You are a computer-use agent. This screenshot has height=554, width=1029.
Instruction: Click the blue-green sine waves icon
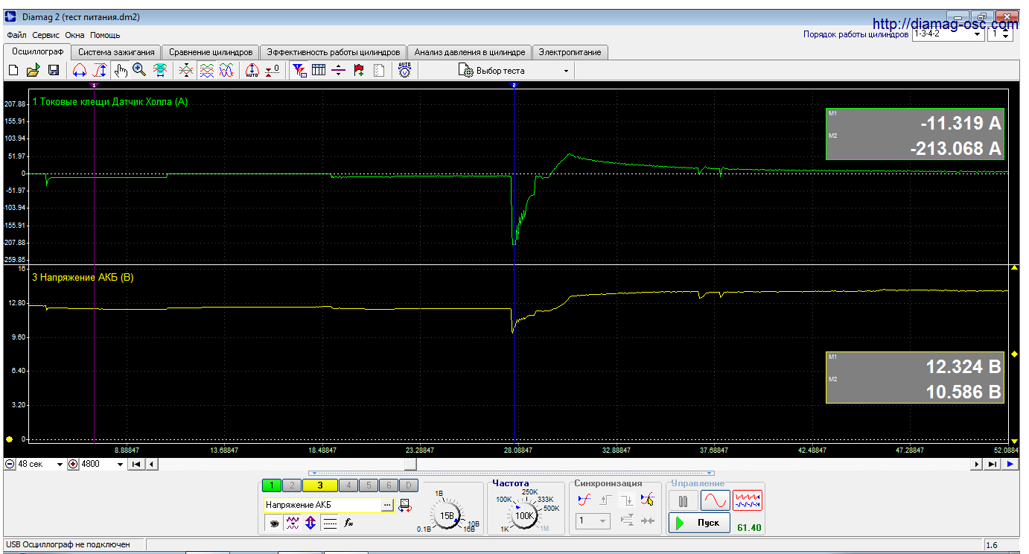tap(226, 70)
